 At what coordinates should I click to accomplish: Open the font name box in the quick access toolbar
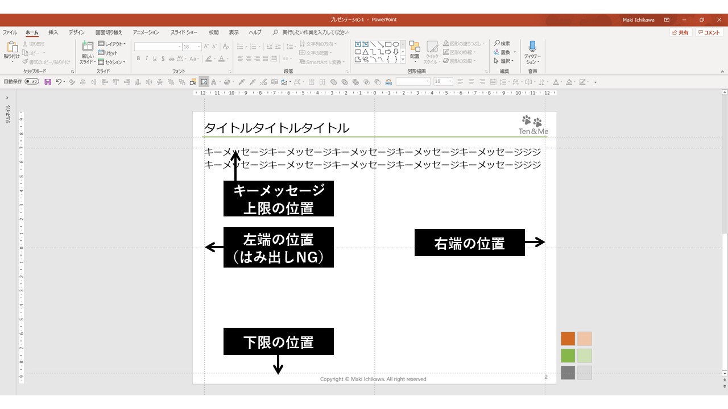413,82
